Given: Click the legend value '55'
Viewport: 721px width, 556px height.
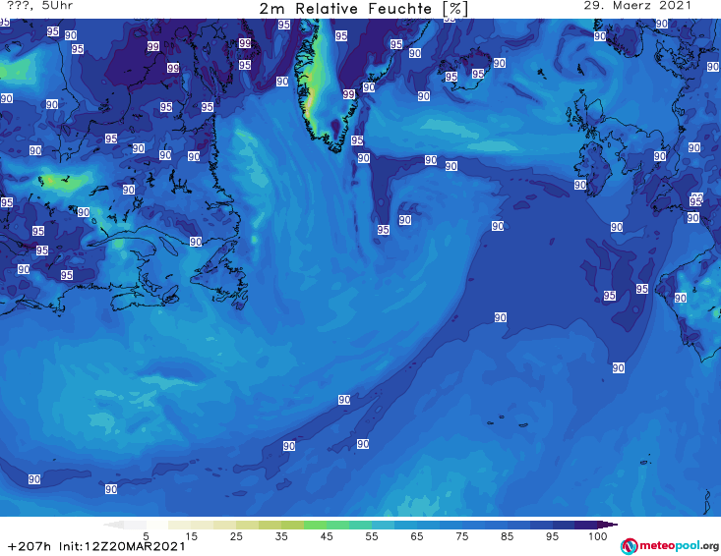Looking at the screenshot, I should pyautogui.click(x=372, y=536).
